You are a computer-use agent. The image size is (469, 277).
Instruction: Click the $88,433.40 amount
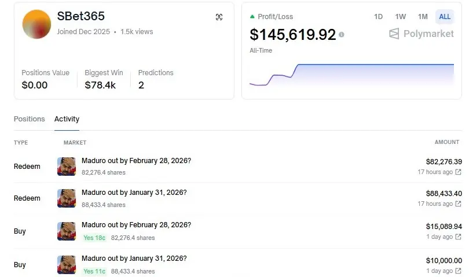pyautogui.click(x=444, y=194)
